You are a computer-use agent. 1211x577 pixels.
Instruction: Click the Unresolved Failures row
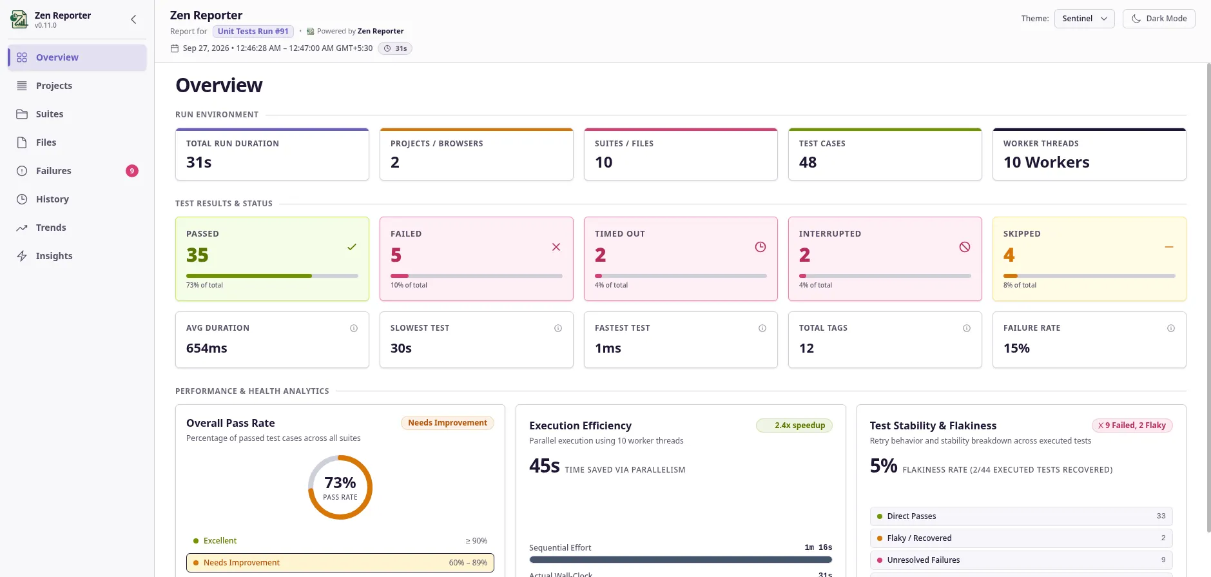pos(1021,560)
